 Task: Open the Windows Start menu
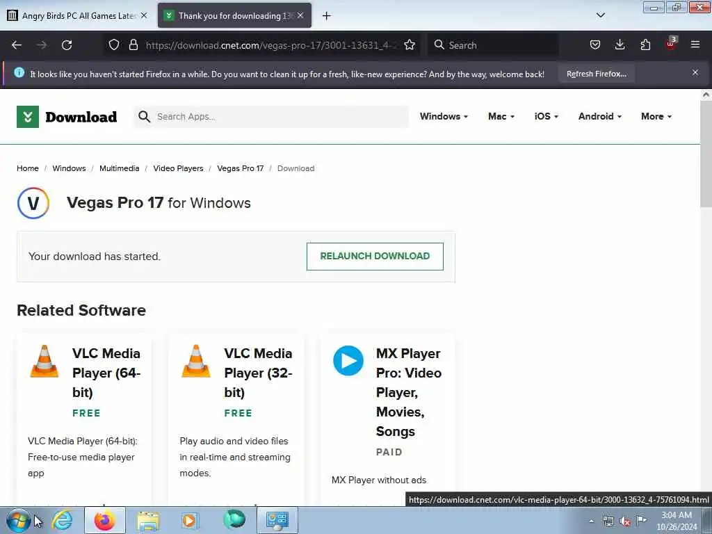(x=18, y=520)
